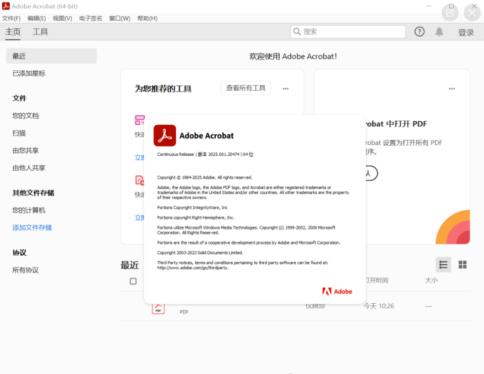Click the overlay round close X icon
Image resolution: width=484 pixels, height=374 pixels.
tap(472, 13)
